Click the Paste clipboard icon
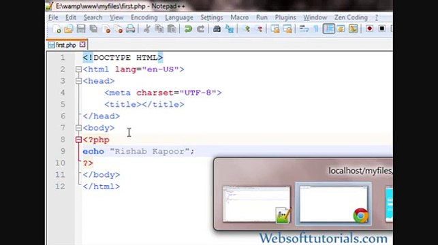 coord(172,29)
